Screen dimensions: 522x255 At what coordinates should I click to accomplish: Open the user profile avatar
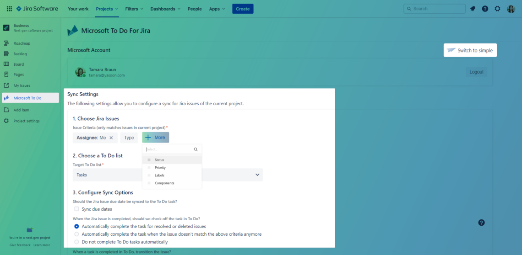[511, 9]
